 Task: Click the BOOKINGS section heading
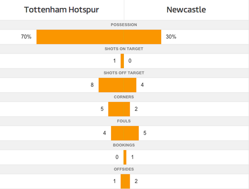[124, 145]
